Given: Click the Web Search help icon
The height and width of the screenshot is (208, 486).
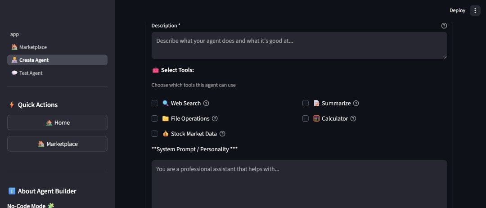Looking at the screenshot, I should tap(206, 103).
